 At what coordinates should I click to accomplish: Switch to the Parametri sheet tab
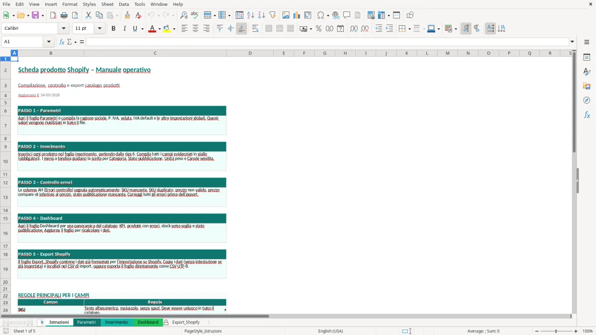coord(86,322)
